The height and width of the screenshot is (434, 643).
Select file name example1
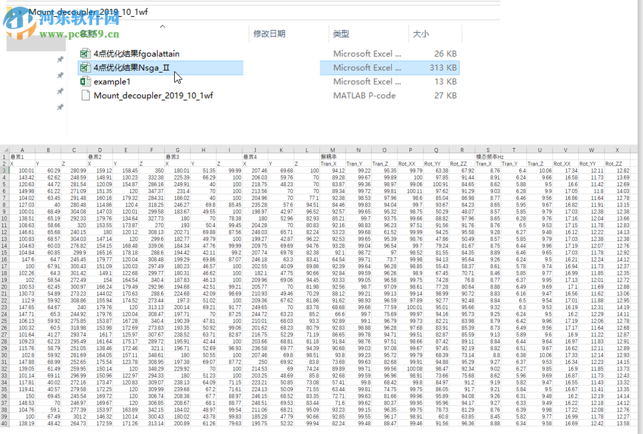112,81
